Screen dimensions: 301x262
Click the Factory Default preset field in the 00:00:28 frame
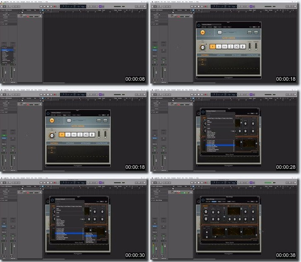click(216, 111)
